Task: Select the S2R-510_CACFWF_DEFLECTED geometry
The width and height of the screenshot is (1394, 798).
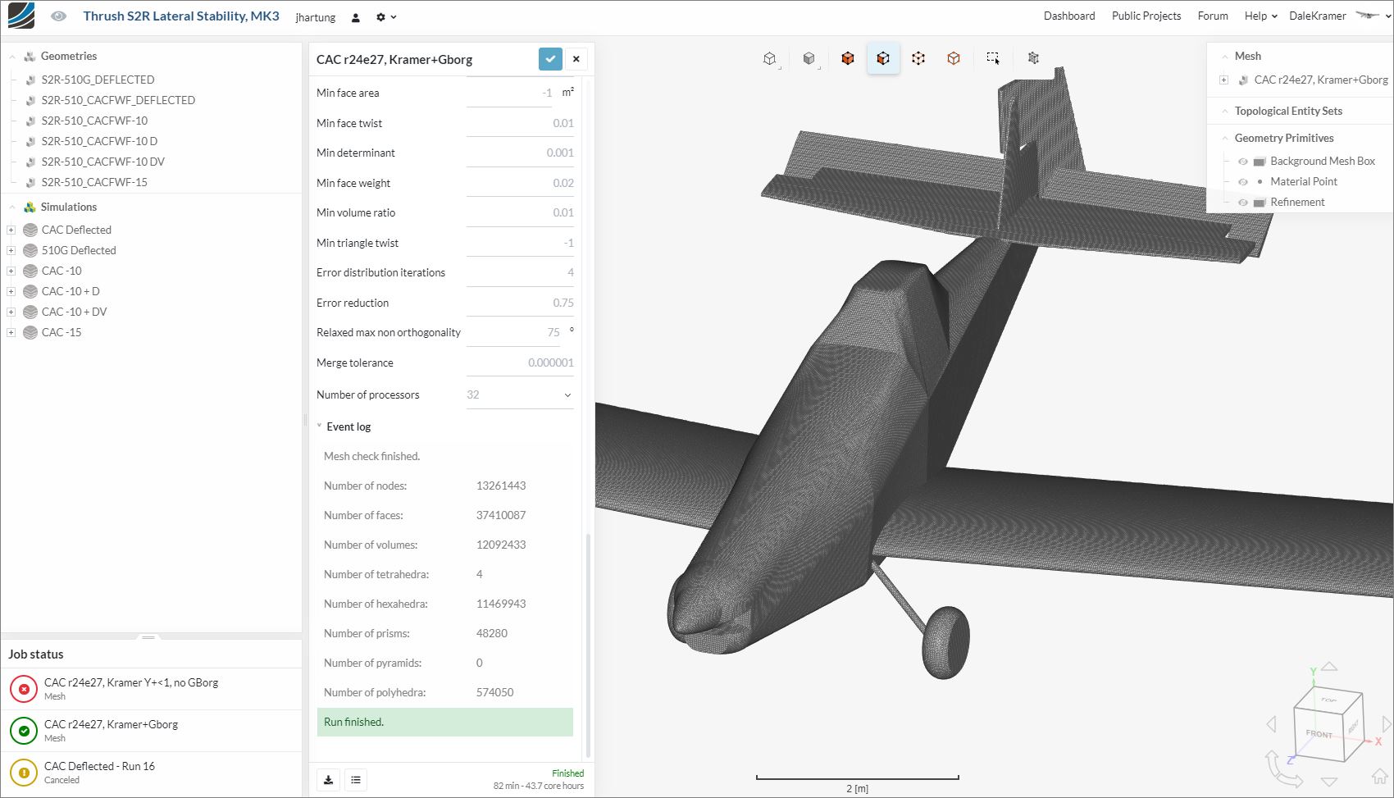Action: pyautogui.click(x=118, y=100)
